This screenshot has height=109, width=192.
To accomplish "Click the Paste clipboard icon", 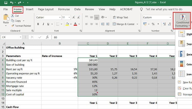I will (x=6, y=17).
